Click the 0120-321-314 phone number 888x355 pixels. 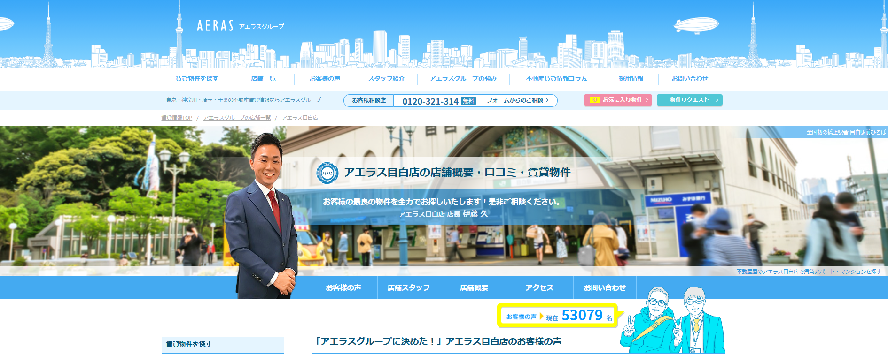(430, 101)
